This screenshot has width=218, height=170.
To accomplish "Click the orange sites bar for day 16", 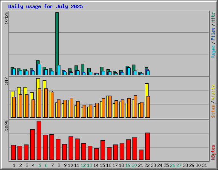I will coord(110,107).
